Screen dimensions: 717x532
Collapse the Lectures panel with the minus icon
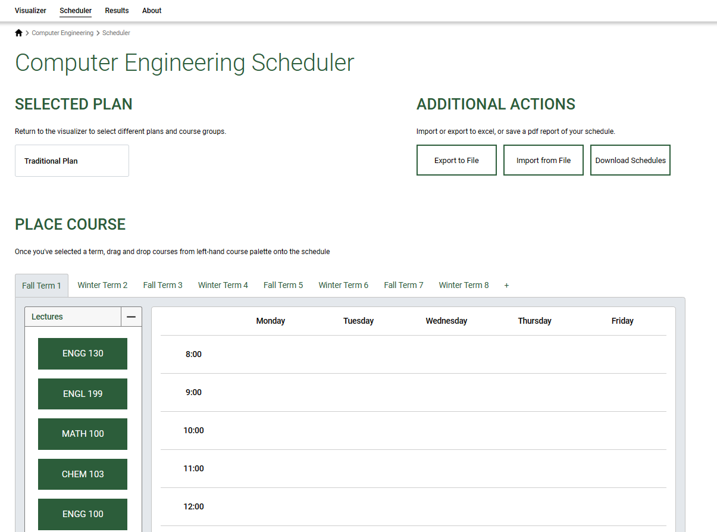[131, 317]
